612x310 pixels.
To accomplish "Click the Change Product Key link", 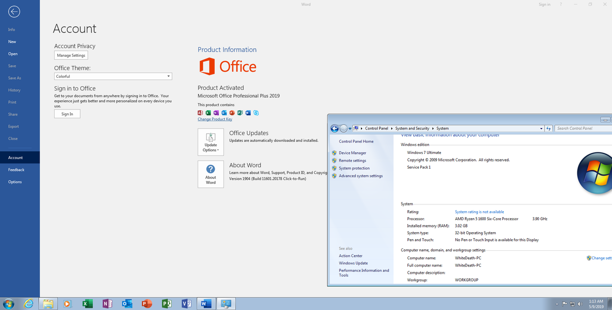I will [215, 119].
